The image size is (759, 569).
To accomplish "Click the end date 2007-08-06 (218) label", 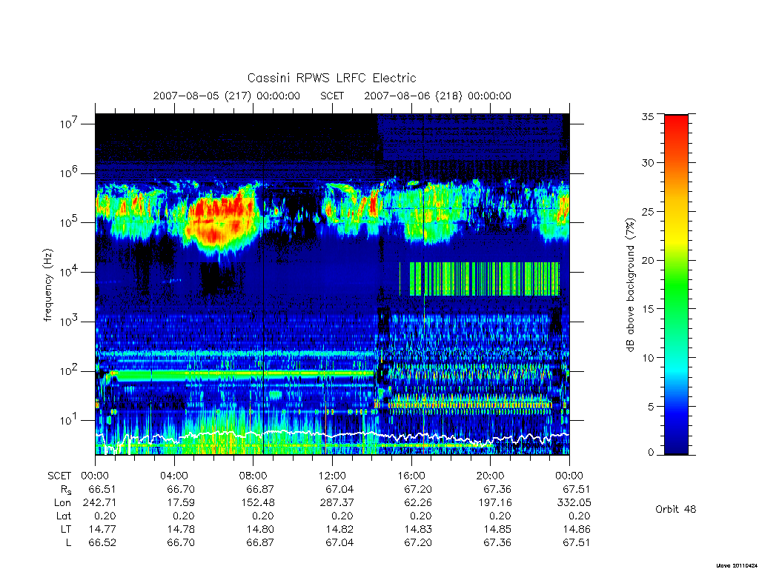I will coord(413,96).
